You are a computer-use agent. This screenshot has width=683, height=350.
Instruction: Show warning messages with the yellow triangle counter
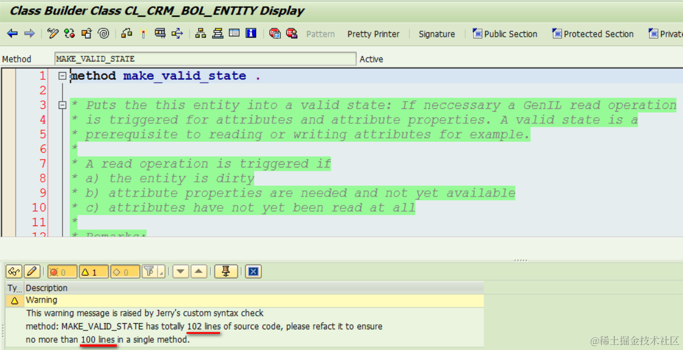91,271
